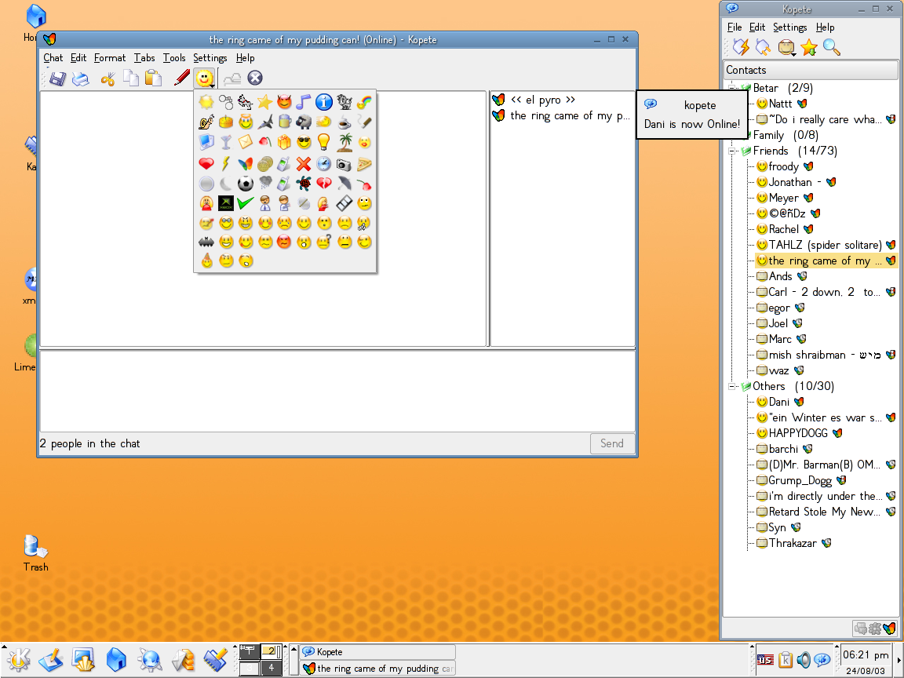Click the Paste clipboard toolbar icon

tap(153, 78)
